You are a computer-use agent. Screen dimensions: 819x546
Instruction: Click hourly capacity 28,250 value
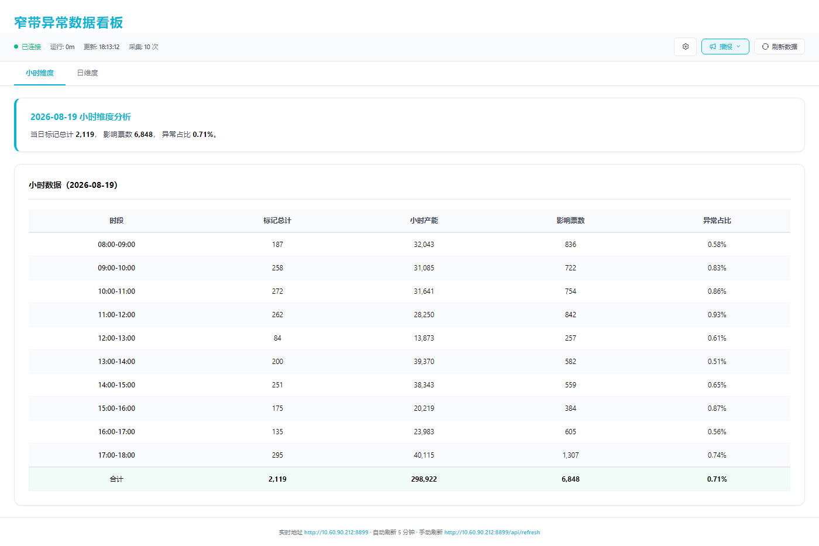tap(424, 315)
